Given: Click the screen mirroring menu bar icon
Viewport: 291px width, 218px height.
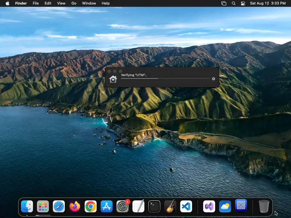Looking at the screenshot, I should click(x=224, y=3).
